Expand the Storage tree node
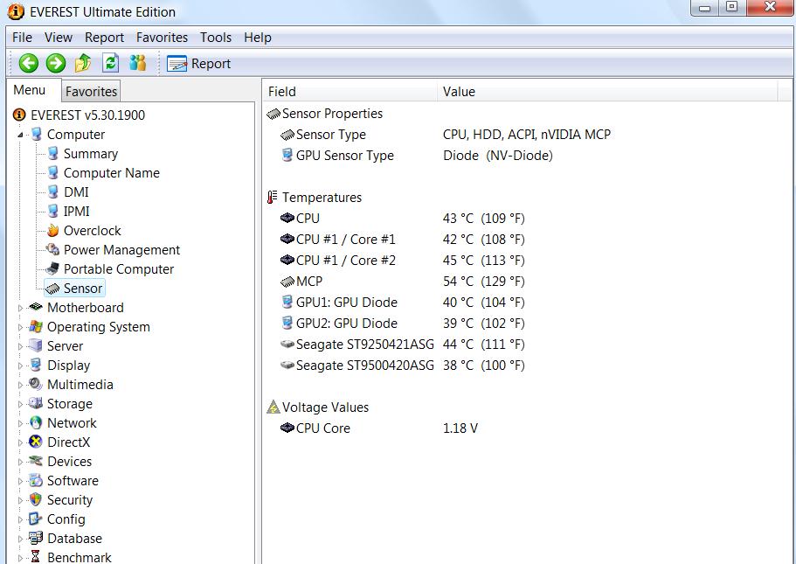The height and width of the screenshot is (564, 796). 20,405
